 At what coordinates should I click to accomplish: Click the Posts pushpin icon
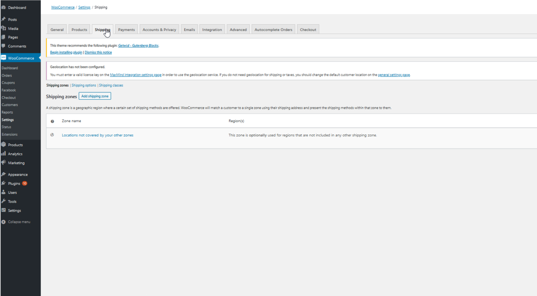click(4, 19)
